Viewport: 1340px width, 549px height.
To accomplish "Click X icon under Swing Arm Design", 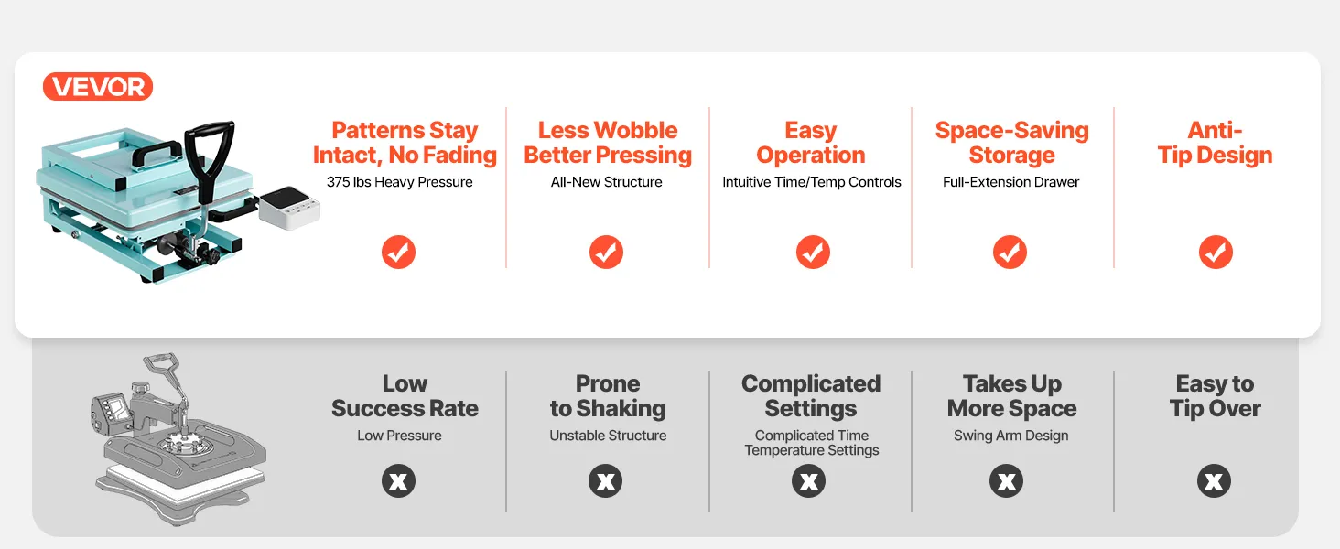I will 1007,481.
